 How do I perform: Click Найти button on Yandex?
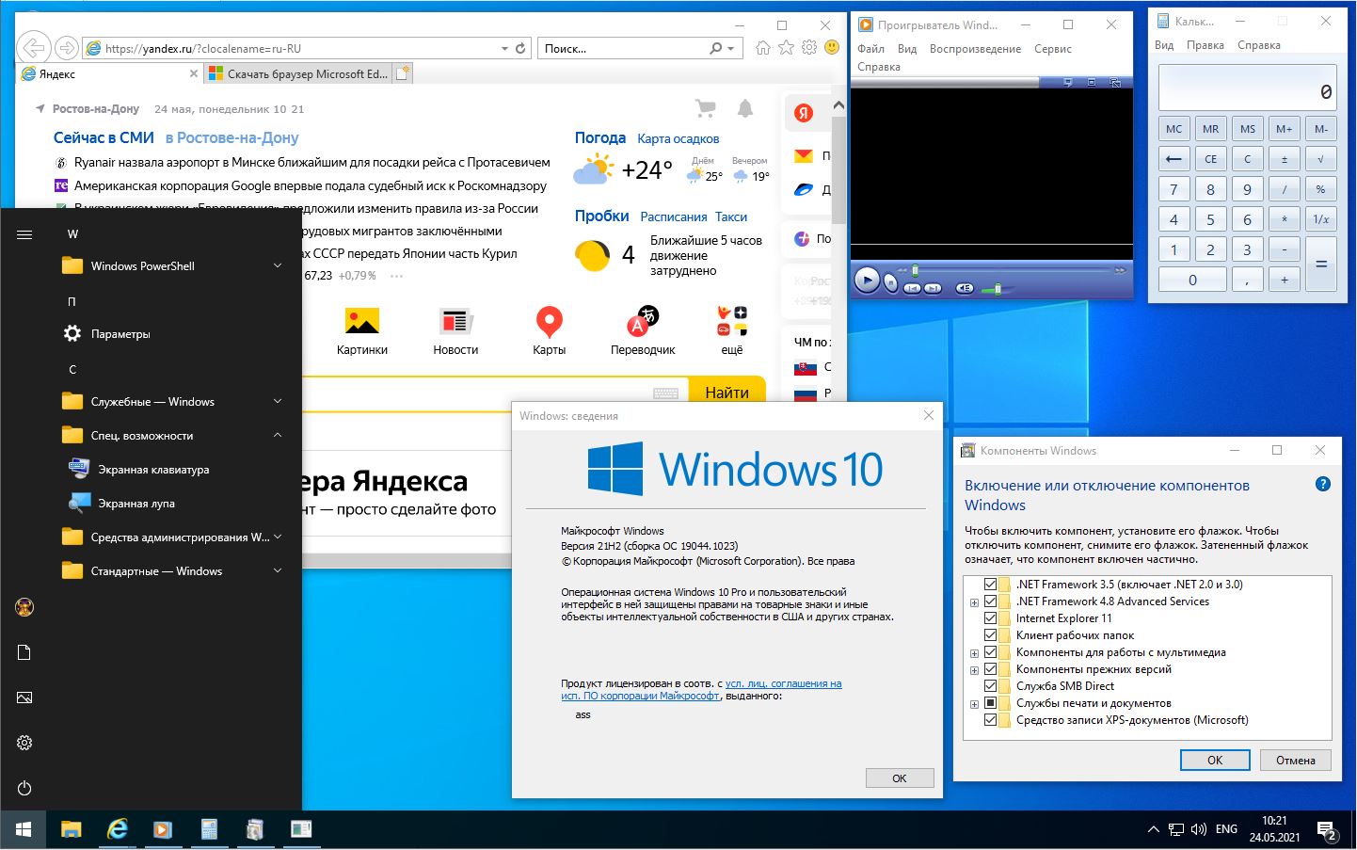tap(727, 392)
